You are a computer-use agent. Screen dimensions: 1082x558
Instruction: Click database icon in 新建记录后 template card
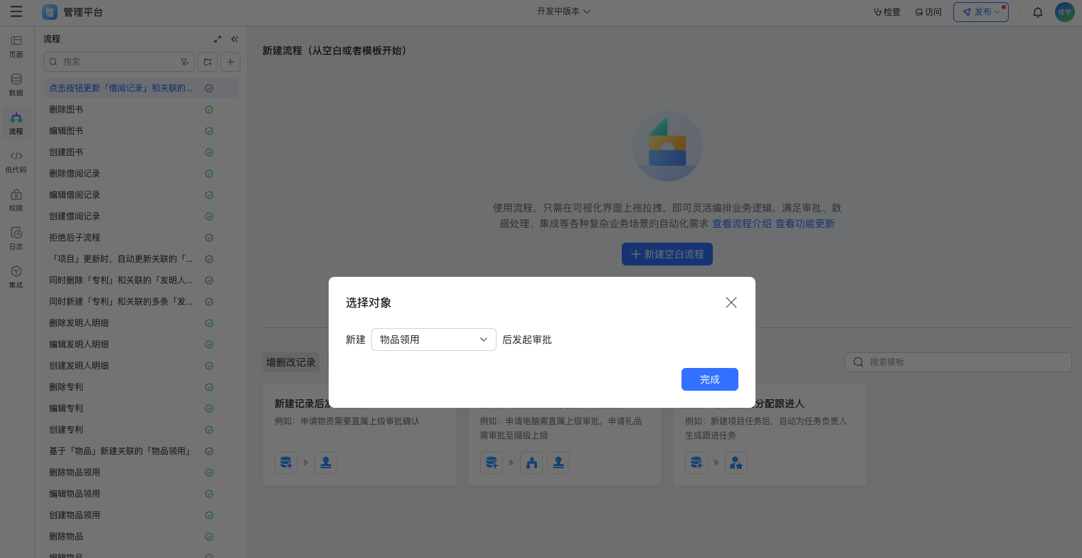286,463
